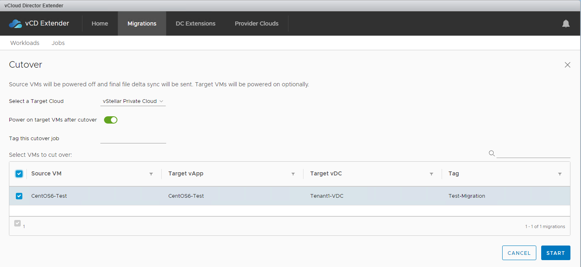Click the CANCEL button
Image resolution: width=581 pixels, height=267 pixels.
tap(519, 253)
